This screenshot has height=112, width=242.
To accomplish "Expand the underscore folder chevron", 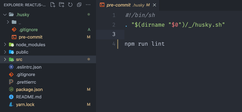I will pyautogui.click(x=8, y=22).
